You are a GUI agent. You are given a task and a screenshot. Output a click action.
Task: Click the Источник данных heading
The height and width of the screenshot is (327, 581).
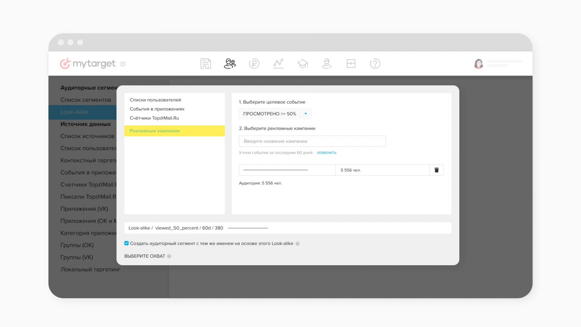click(86, 124)
